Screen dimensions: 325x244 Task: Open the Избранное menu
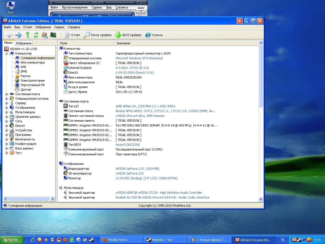click(x=43, y=27)
